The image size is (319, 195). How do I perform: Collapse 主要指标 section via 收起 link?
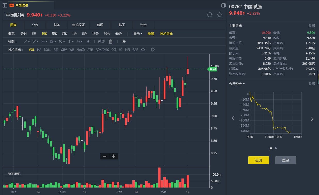(312, 26)
